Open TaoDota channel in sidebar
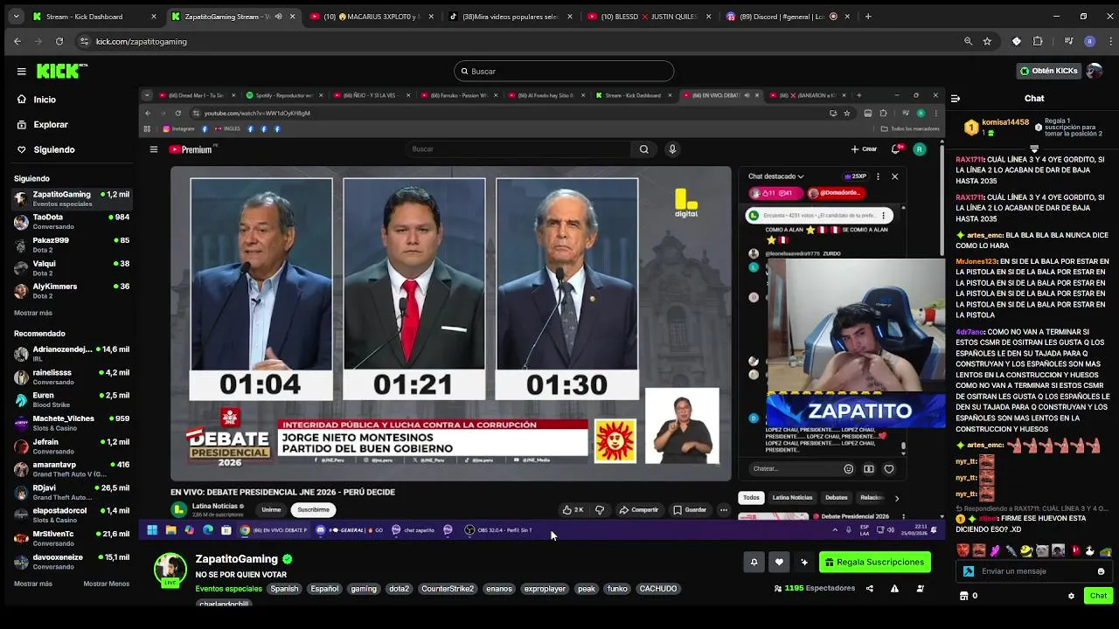This screenshot has height=629, width=1119. (72, 221)
